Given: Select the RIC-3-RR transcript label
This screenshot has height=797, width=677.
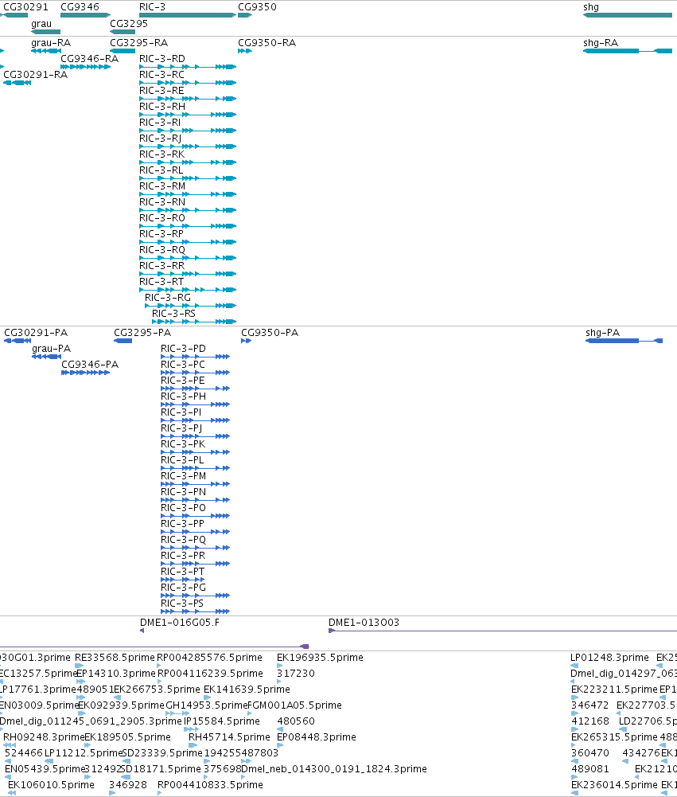Looking at the screenshot, I should click(x=162, y=266).
